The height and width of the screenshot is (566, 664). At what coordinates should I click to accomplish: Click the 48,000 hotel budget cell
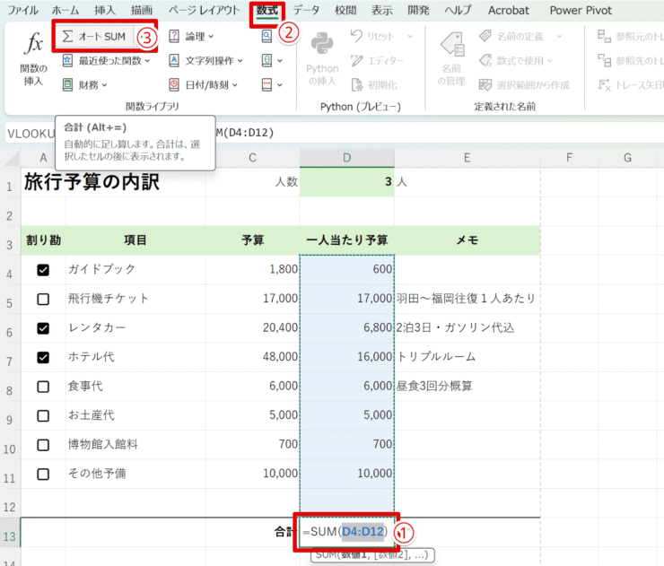pyautogui.click(x=252, y=357)
